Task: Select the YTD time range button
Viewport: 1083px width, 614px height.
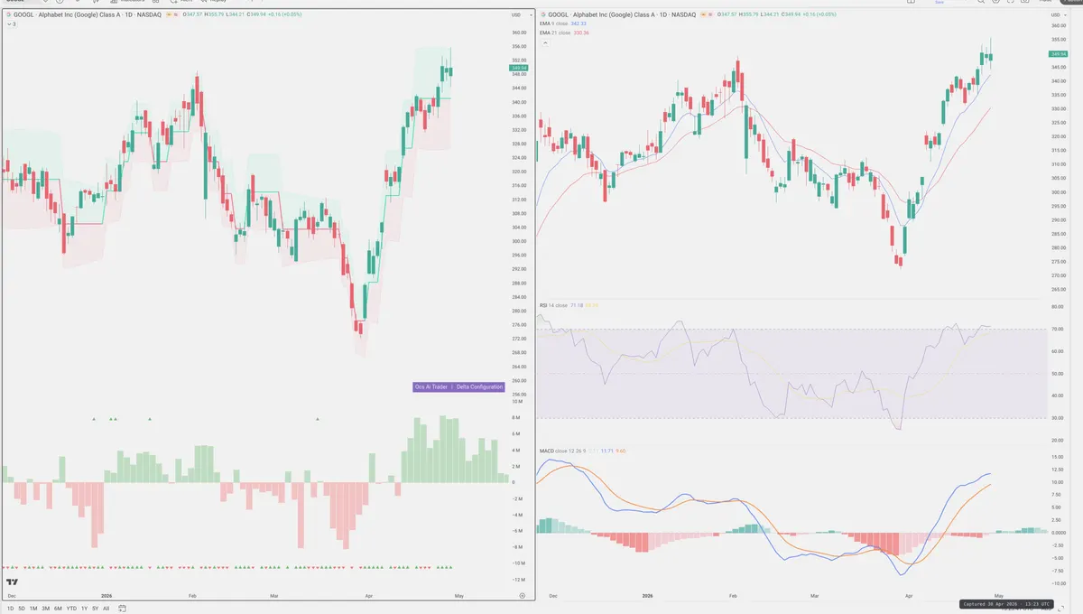Action: coord(71,609)
